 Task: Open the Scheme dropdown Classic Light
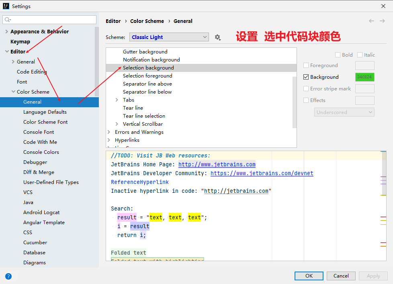pyautogui.click(x=169, y=37)
